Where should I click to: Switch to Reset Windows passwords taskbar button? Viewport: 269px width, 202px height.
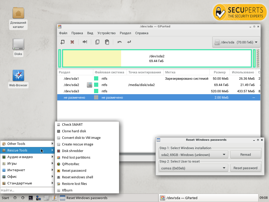(108, 198)
